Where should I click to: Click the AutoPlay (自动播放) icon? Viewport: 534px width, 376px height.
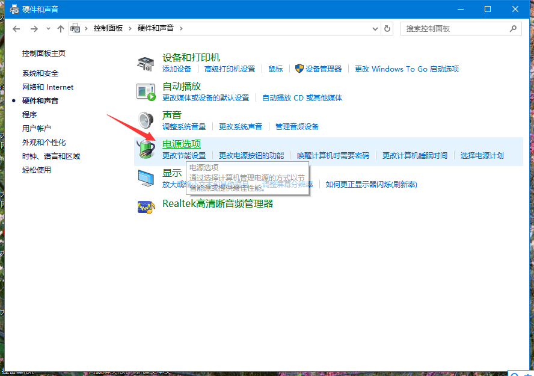pyautogui.click(x=146, y=92)
